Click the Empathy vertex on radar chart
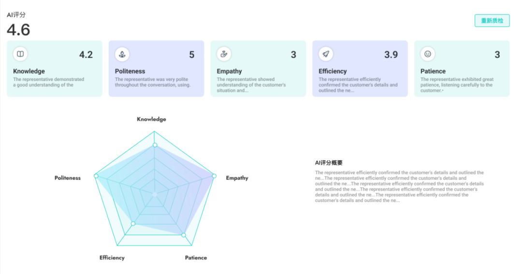Viewport: 522px width, 274px height. (214, 176)
